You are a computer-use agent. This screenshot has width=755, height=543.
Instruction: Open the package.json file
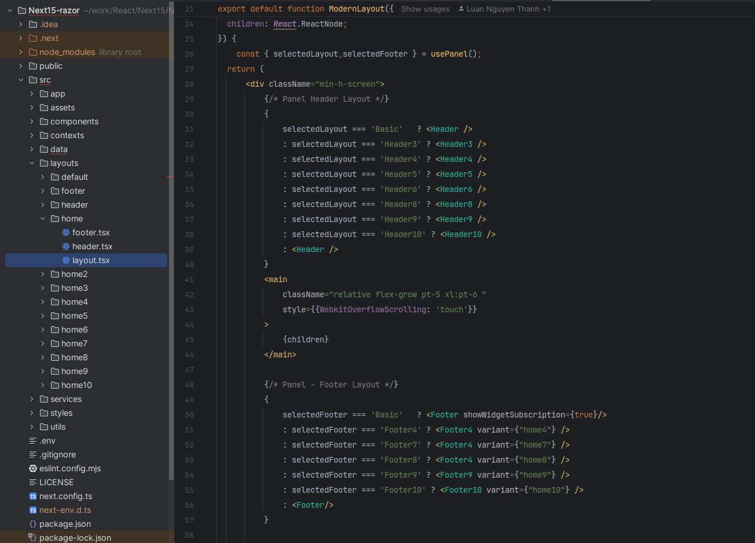(65, 524)
